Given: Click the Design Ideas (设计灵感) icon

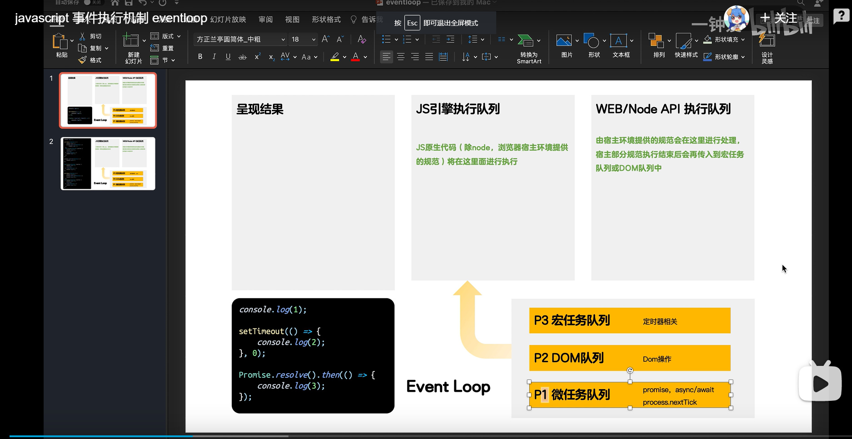Looking at the screenshot, I should coord(767,40).
